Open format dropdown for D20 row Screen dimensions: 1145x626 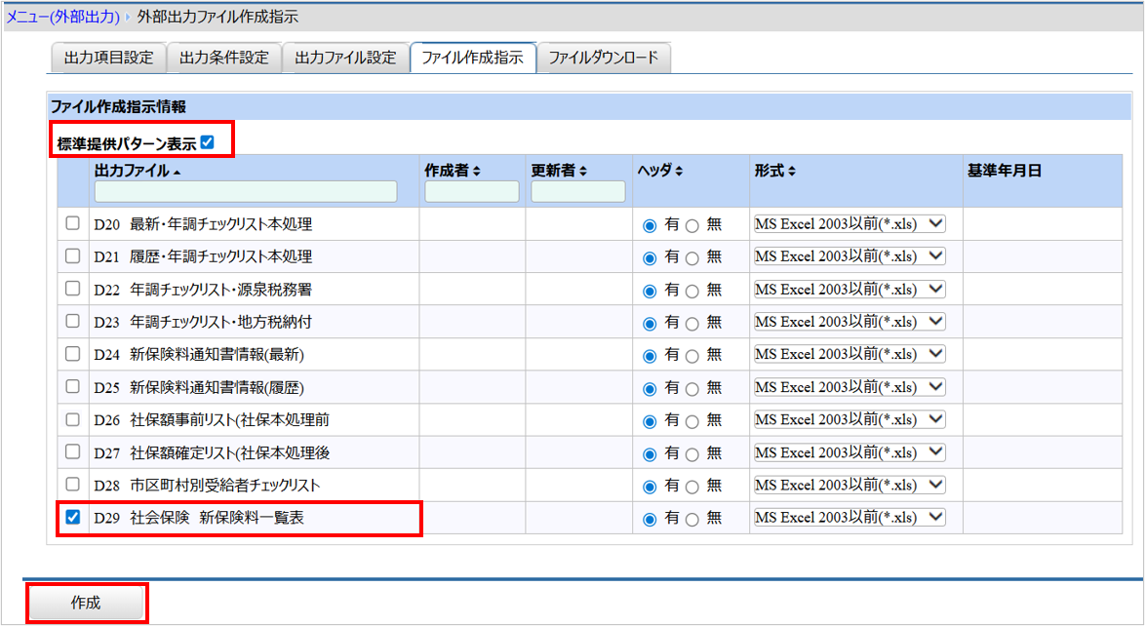(x=849, y=224)
